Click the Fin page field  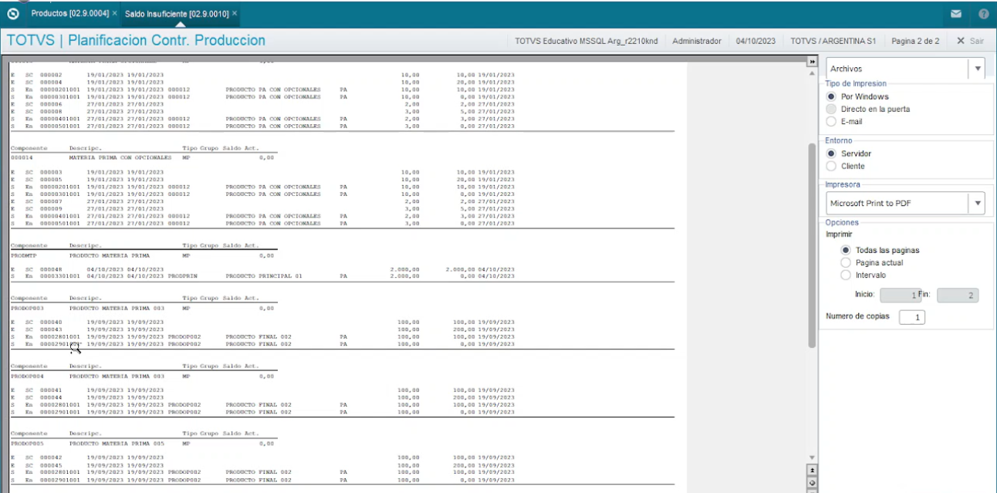[958, 295]
